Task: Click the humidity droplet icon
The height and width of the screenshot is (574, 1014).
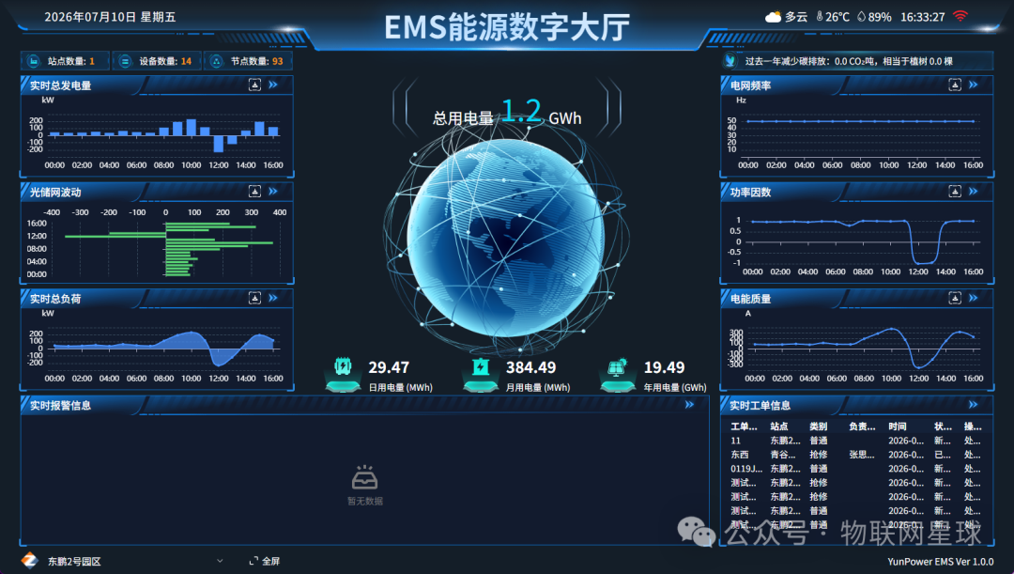Action: (861, 17)
